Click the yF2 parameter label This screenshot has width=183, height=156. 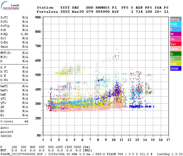[3, 99]
